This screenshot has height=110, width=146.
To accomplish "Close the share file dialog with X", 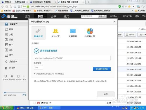I will coord(114,22).
